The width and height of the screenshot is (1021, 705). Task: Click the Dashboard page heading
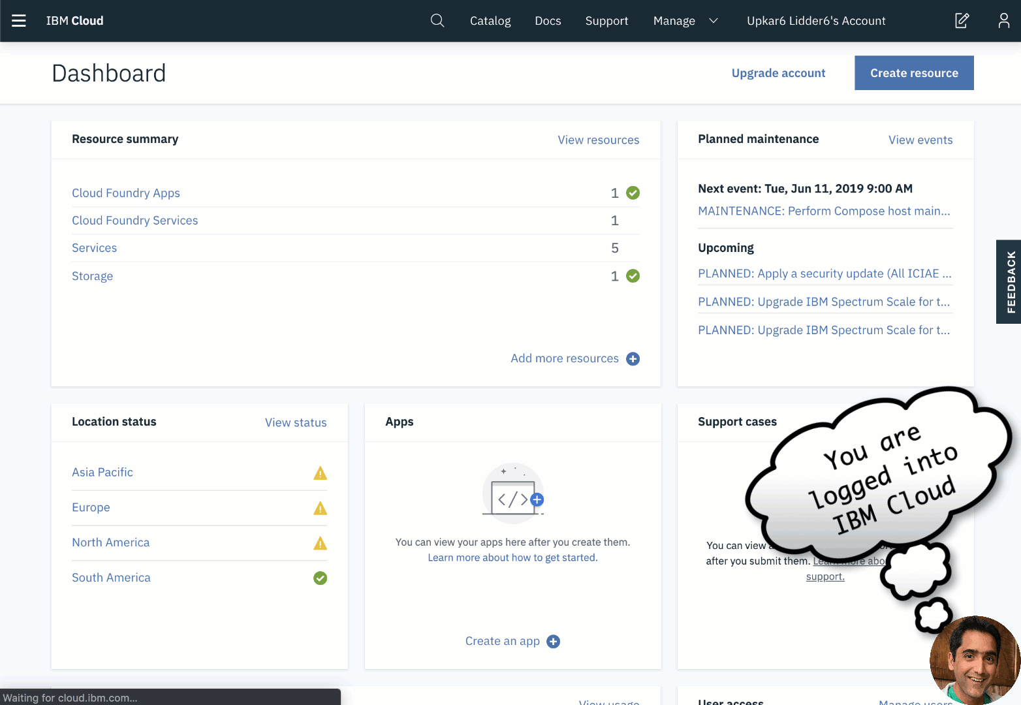109,73
